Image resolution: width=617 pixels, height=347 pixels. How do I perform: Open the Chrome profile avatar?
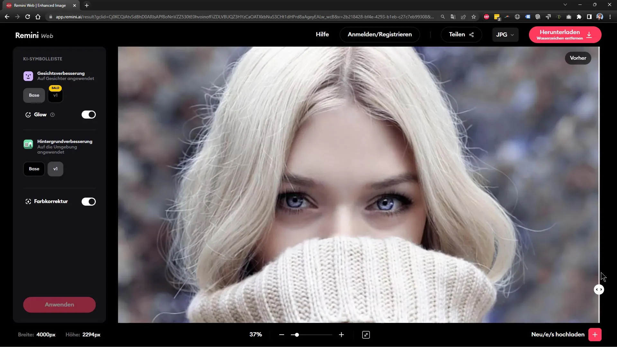point(600,17)
